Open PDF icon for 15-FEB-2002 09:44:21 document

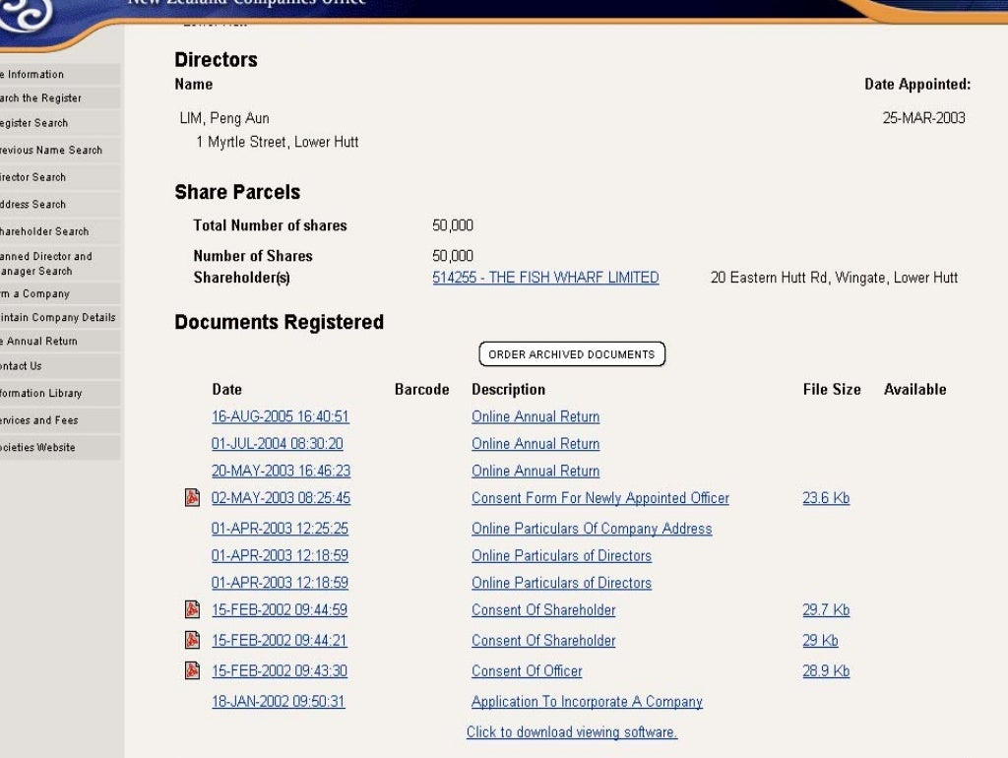tap(192, 640)
